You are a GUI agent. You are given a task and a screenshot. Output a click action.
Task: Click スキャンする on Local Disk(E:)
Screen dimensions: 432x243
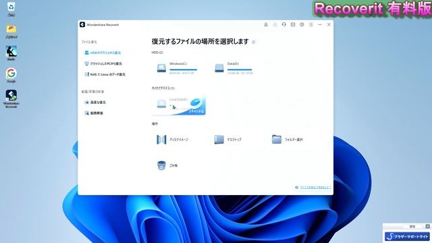point(196,111)
